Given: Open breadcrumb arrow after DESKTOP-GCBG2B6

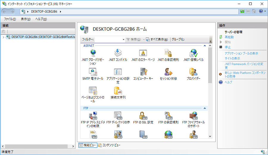Looking at the screenshot, I should tap(60, 12).
